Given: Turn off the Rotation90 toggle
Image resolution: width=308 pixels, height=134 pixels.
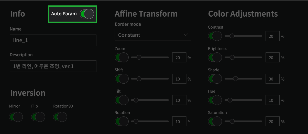Looking at the screenshot, I should click(60, 117).
